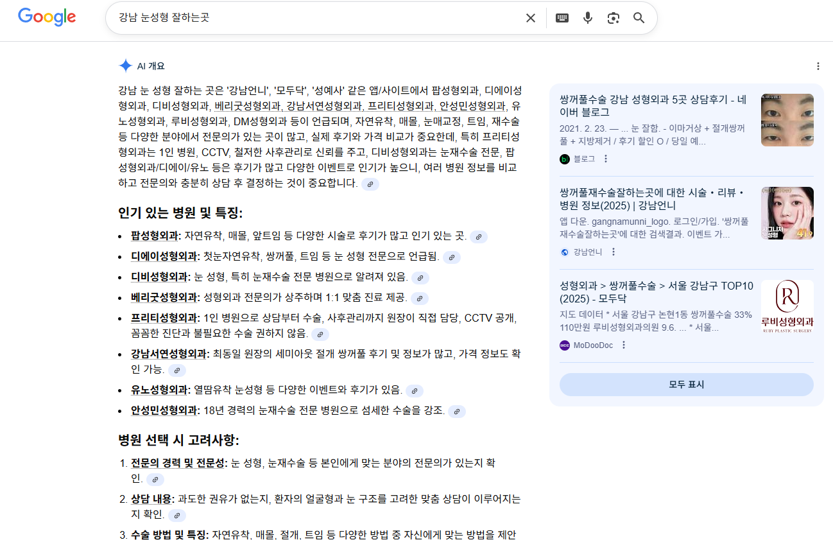Click the Google logo
Image resolution: width=833 pixels, height=540 pixels.
(46, 17)
